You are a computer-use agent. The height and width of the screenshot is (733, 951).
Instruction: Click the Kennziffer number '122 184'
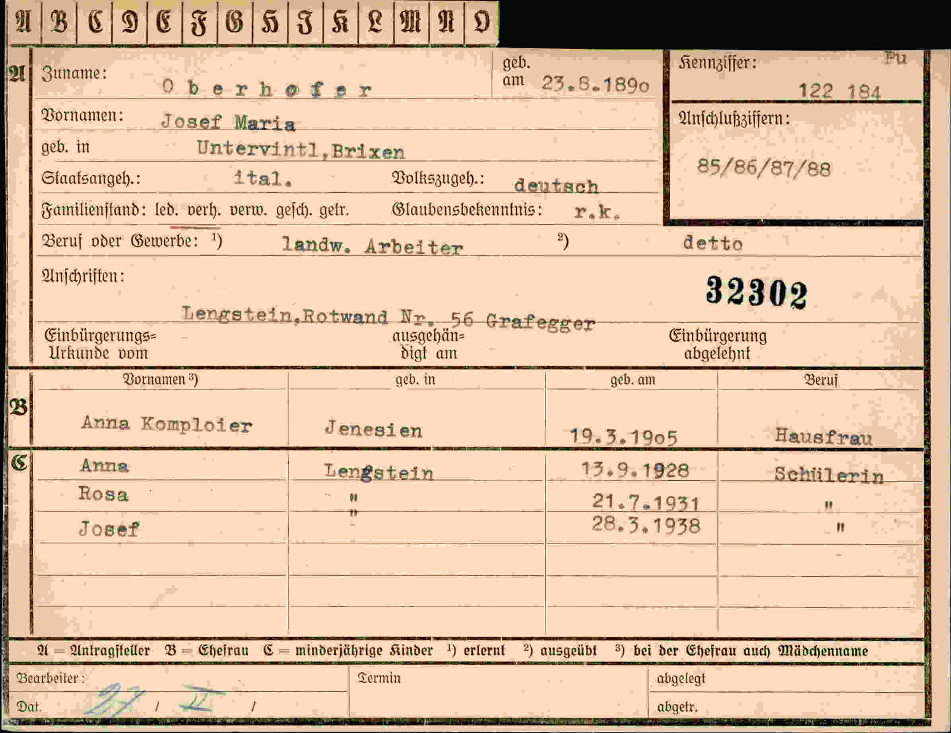[x=840, y=91]
